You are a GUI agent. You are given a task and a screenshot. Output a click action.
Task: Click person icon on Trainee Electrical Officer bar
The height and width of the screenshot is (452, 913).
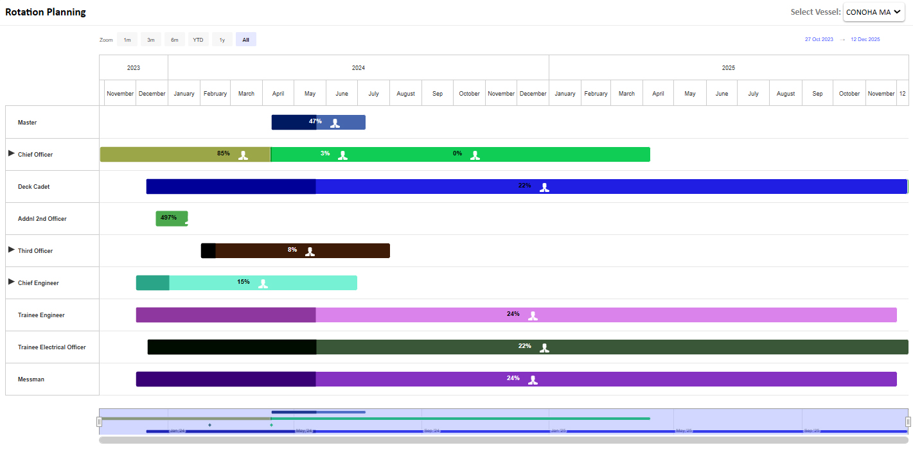544,348
